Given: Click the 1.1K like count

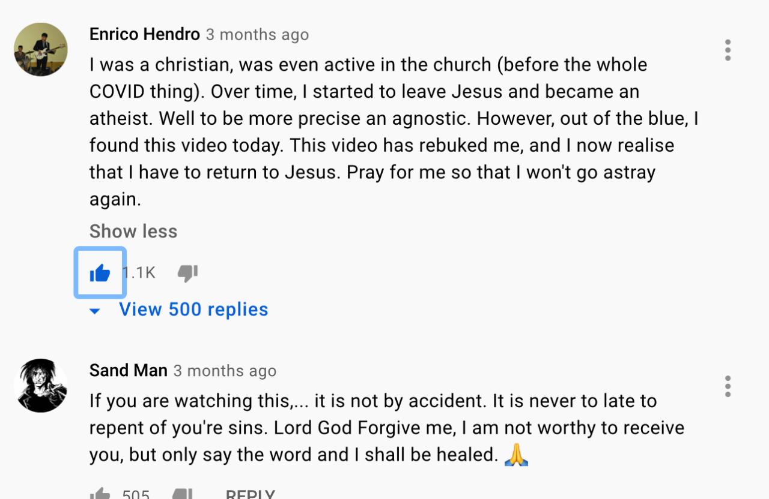Looking at the screenshot, I should (139, 273).
